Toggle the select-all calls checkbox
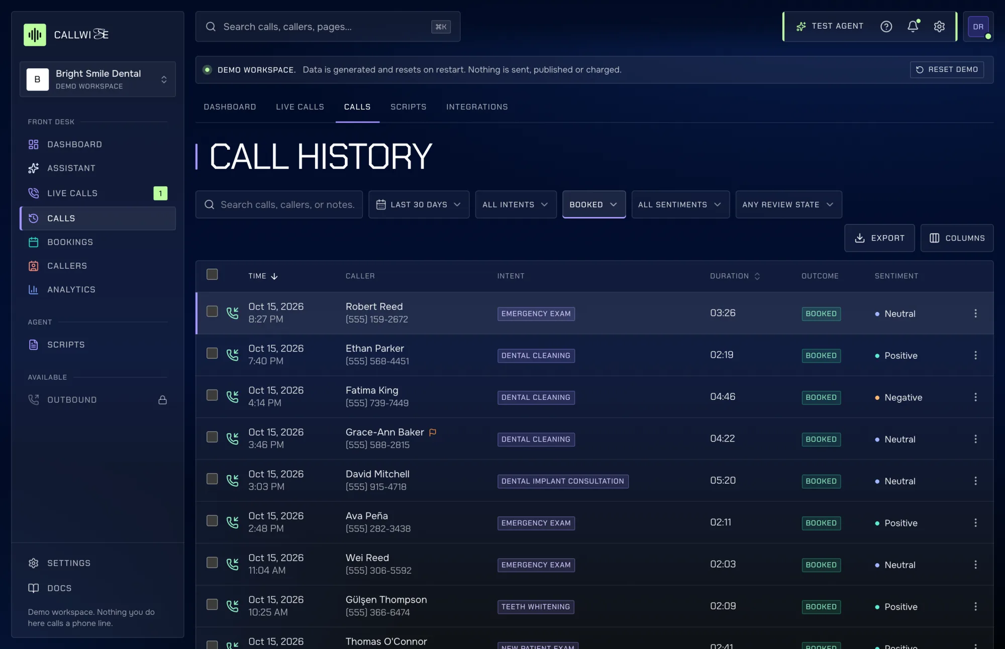The height and width of the screenshot is (649, 1005). (212, 274)
